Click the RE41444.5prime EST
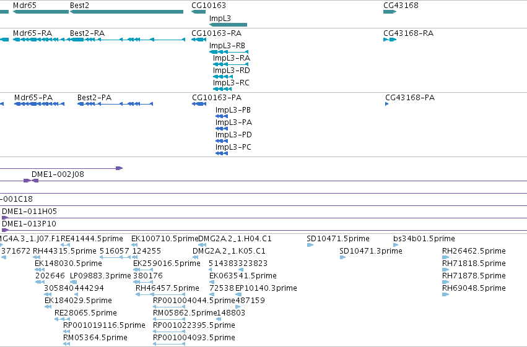The image size is (527, 347). [x=65, y=245]
